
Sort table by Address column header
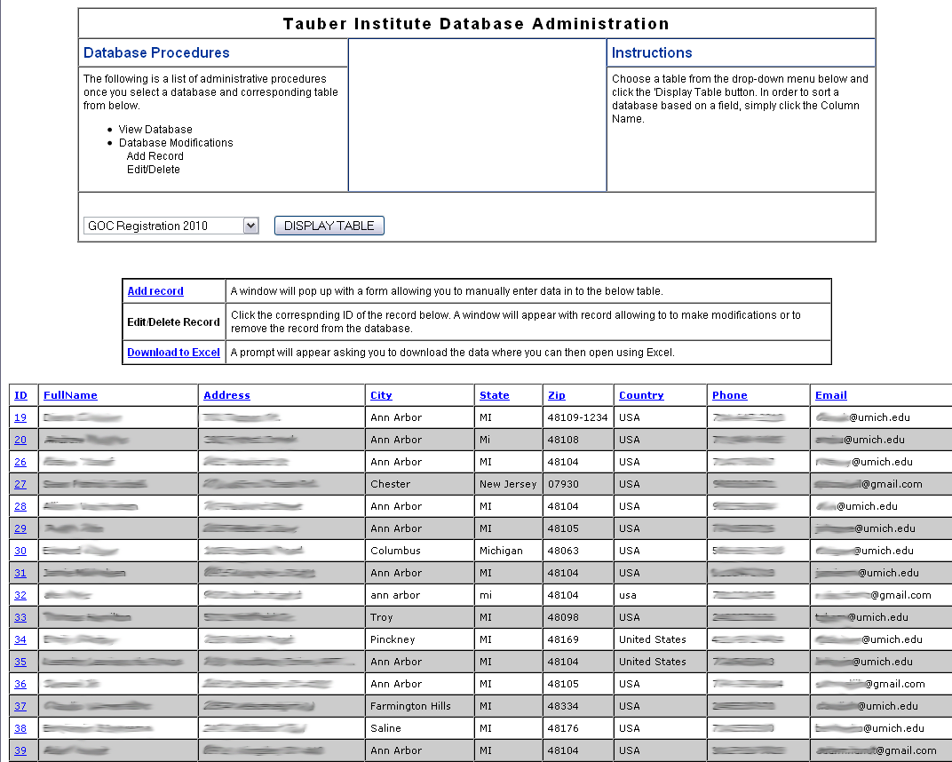226,395
